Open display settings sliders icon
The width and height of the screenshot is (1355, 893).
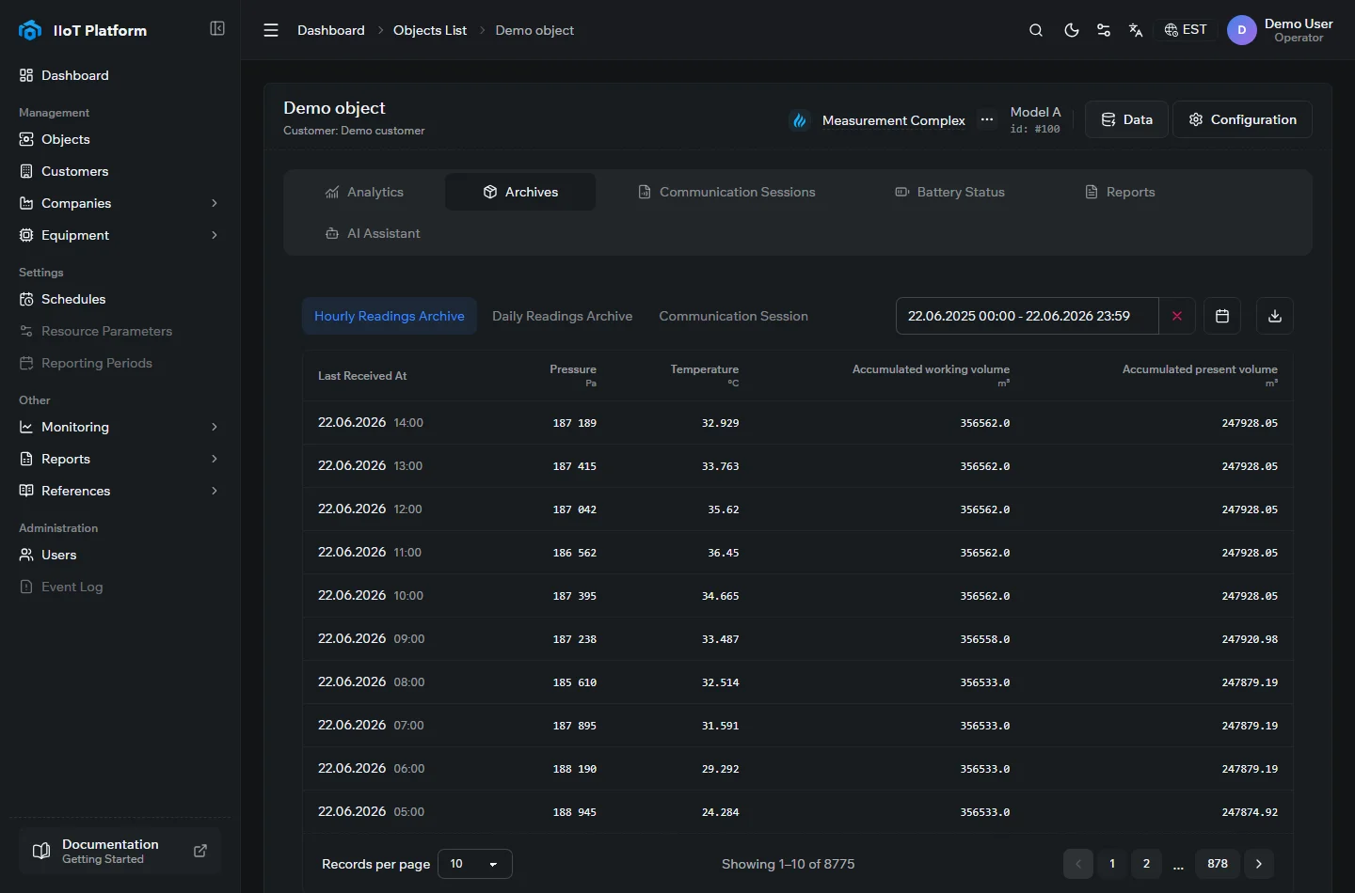[x=1104, y=30]
